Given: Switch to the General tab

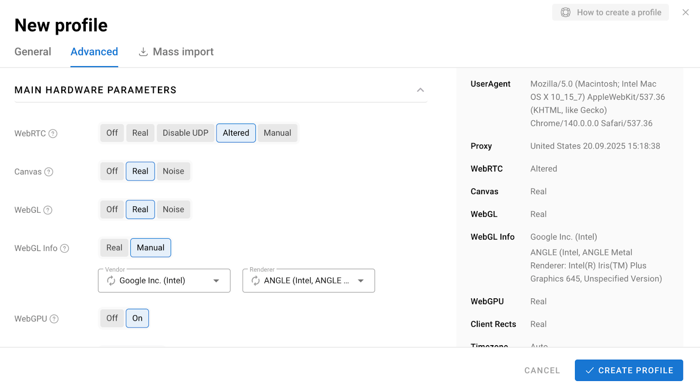Looking at the screenshot, I should coord(33,52).
